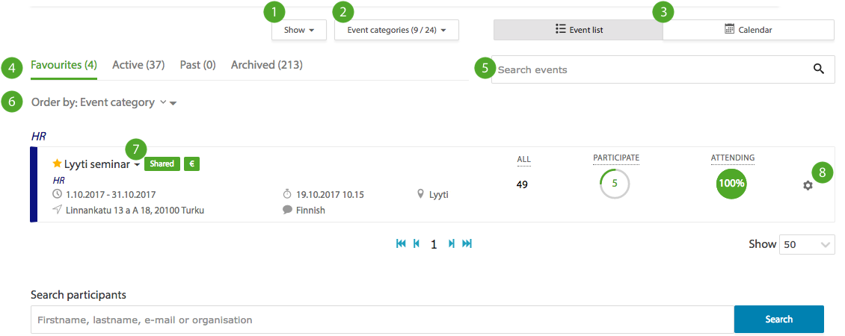This screenshot has height=336, width=845.
Task: Go to the previous page arrow
Action: coord(416,244)
